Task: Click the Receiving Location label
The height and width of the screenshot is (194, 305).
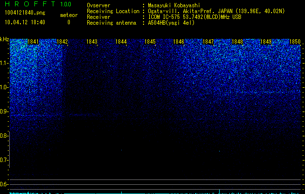Action: click(x=113, y=11)
